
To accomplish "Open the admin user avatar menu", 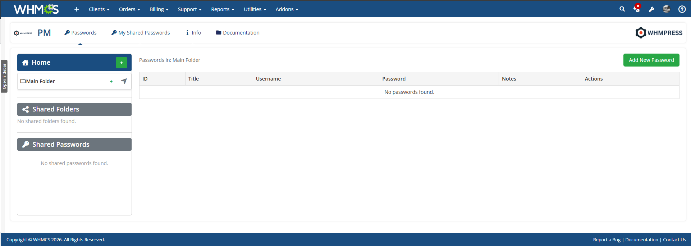I will 666,9.
